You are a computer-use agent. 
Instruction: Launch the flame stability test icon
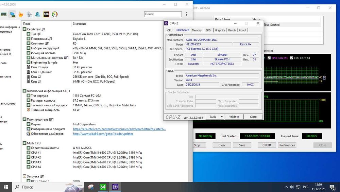coord(21,14)
